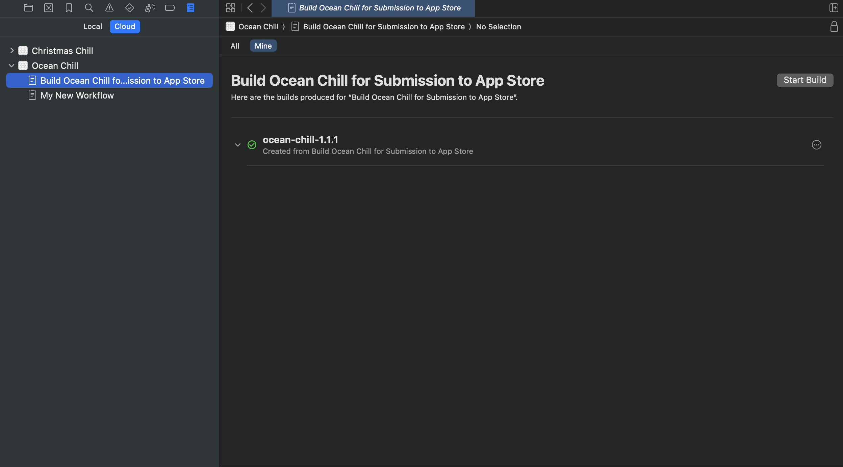Click the forward navigation arrow
Screen dimensions: 843x467
[x=263, y=8]
